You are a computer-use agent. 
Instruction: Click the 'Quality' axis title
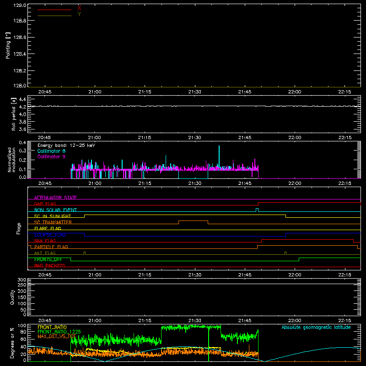[x=12, y=297]
